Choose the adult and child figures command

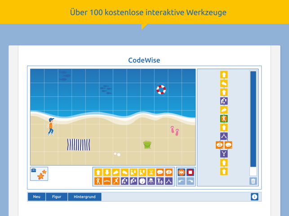click(160, 181)
